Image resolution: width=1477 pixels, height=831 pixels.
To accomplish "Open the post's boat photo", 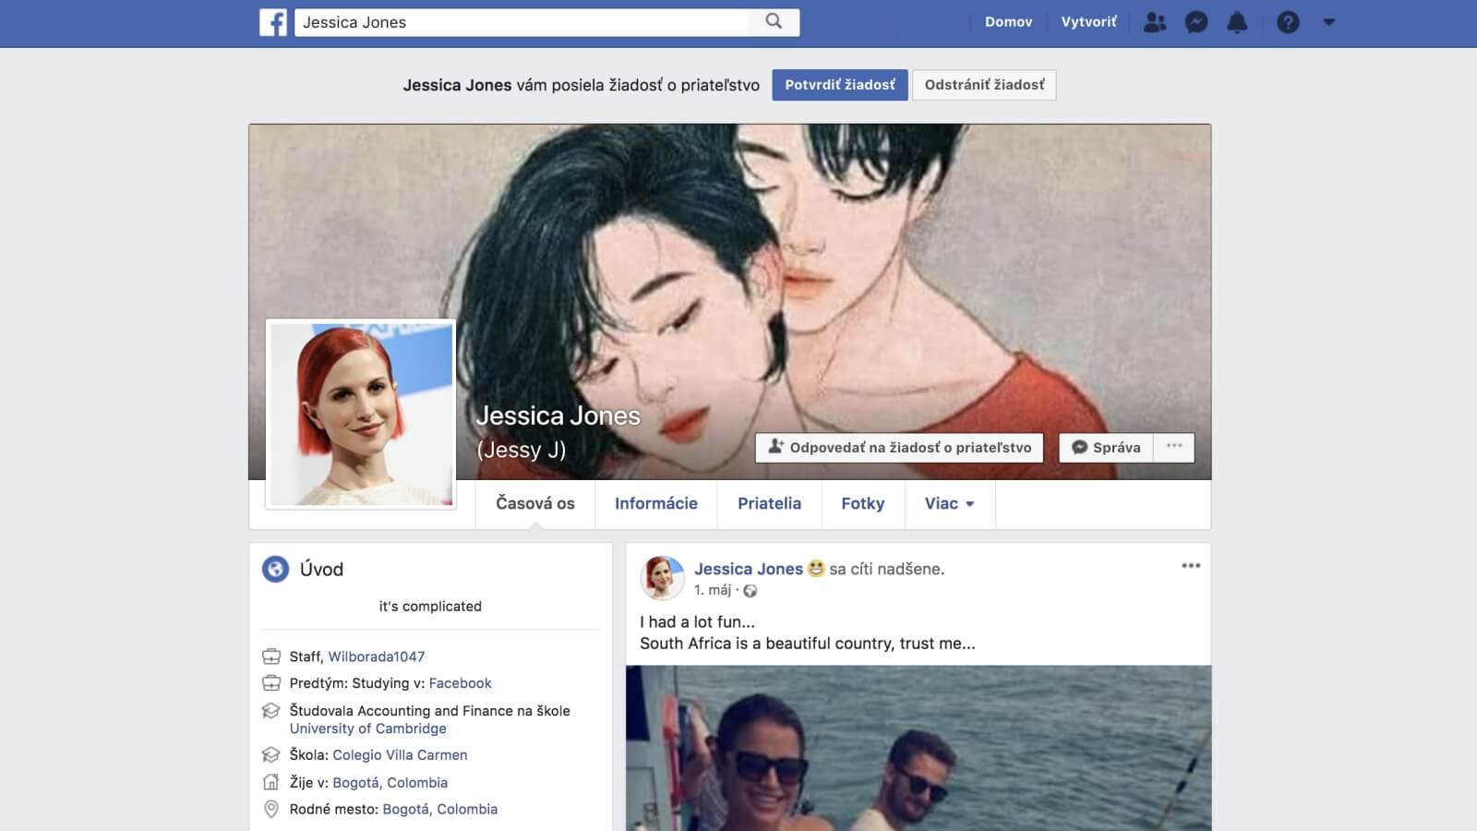I will 919,748.
